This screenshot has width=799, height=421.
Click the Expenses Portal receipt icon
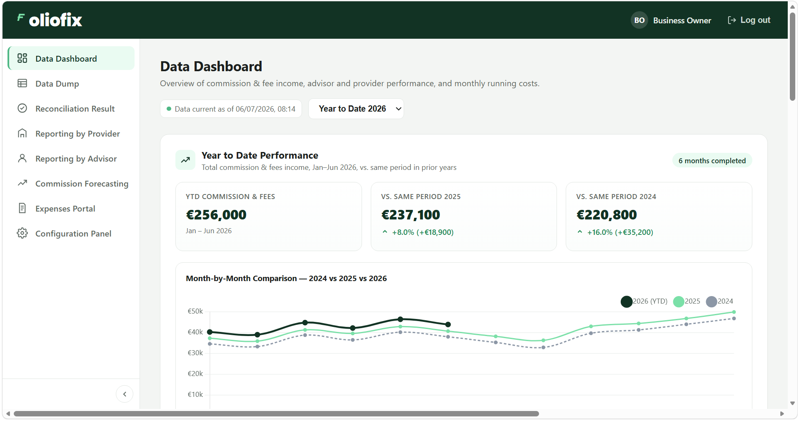pos(22,208)
